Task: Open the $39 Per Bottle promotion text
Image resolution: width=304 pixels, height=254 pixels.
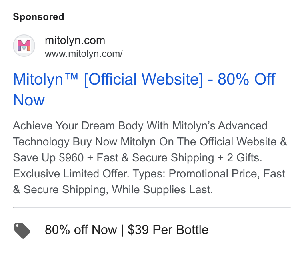Action: coord(168,230)
